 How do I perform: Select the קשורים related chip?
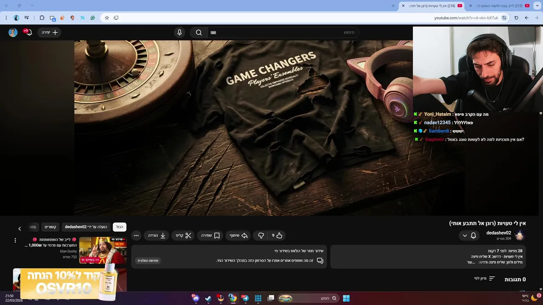click(x=50, y=227)
